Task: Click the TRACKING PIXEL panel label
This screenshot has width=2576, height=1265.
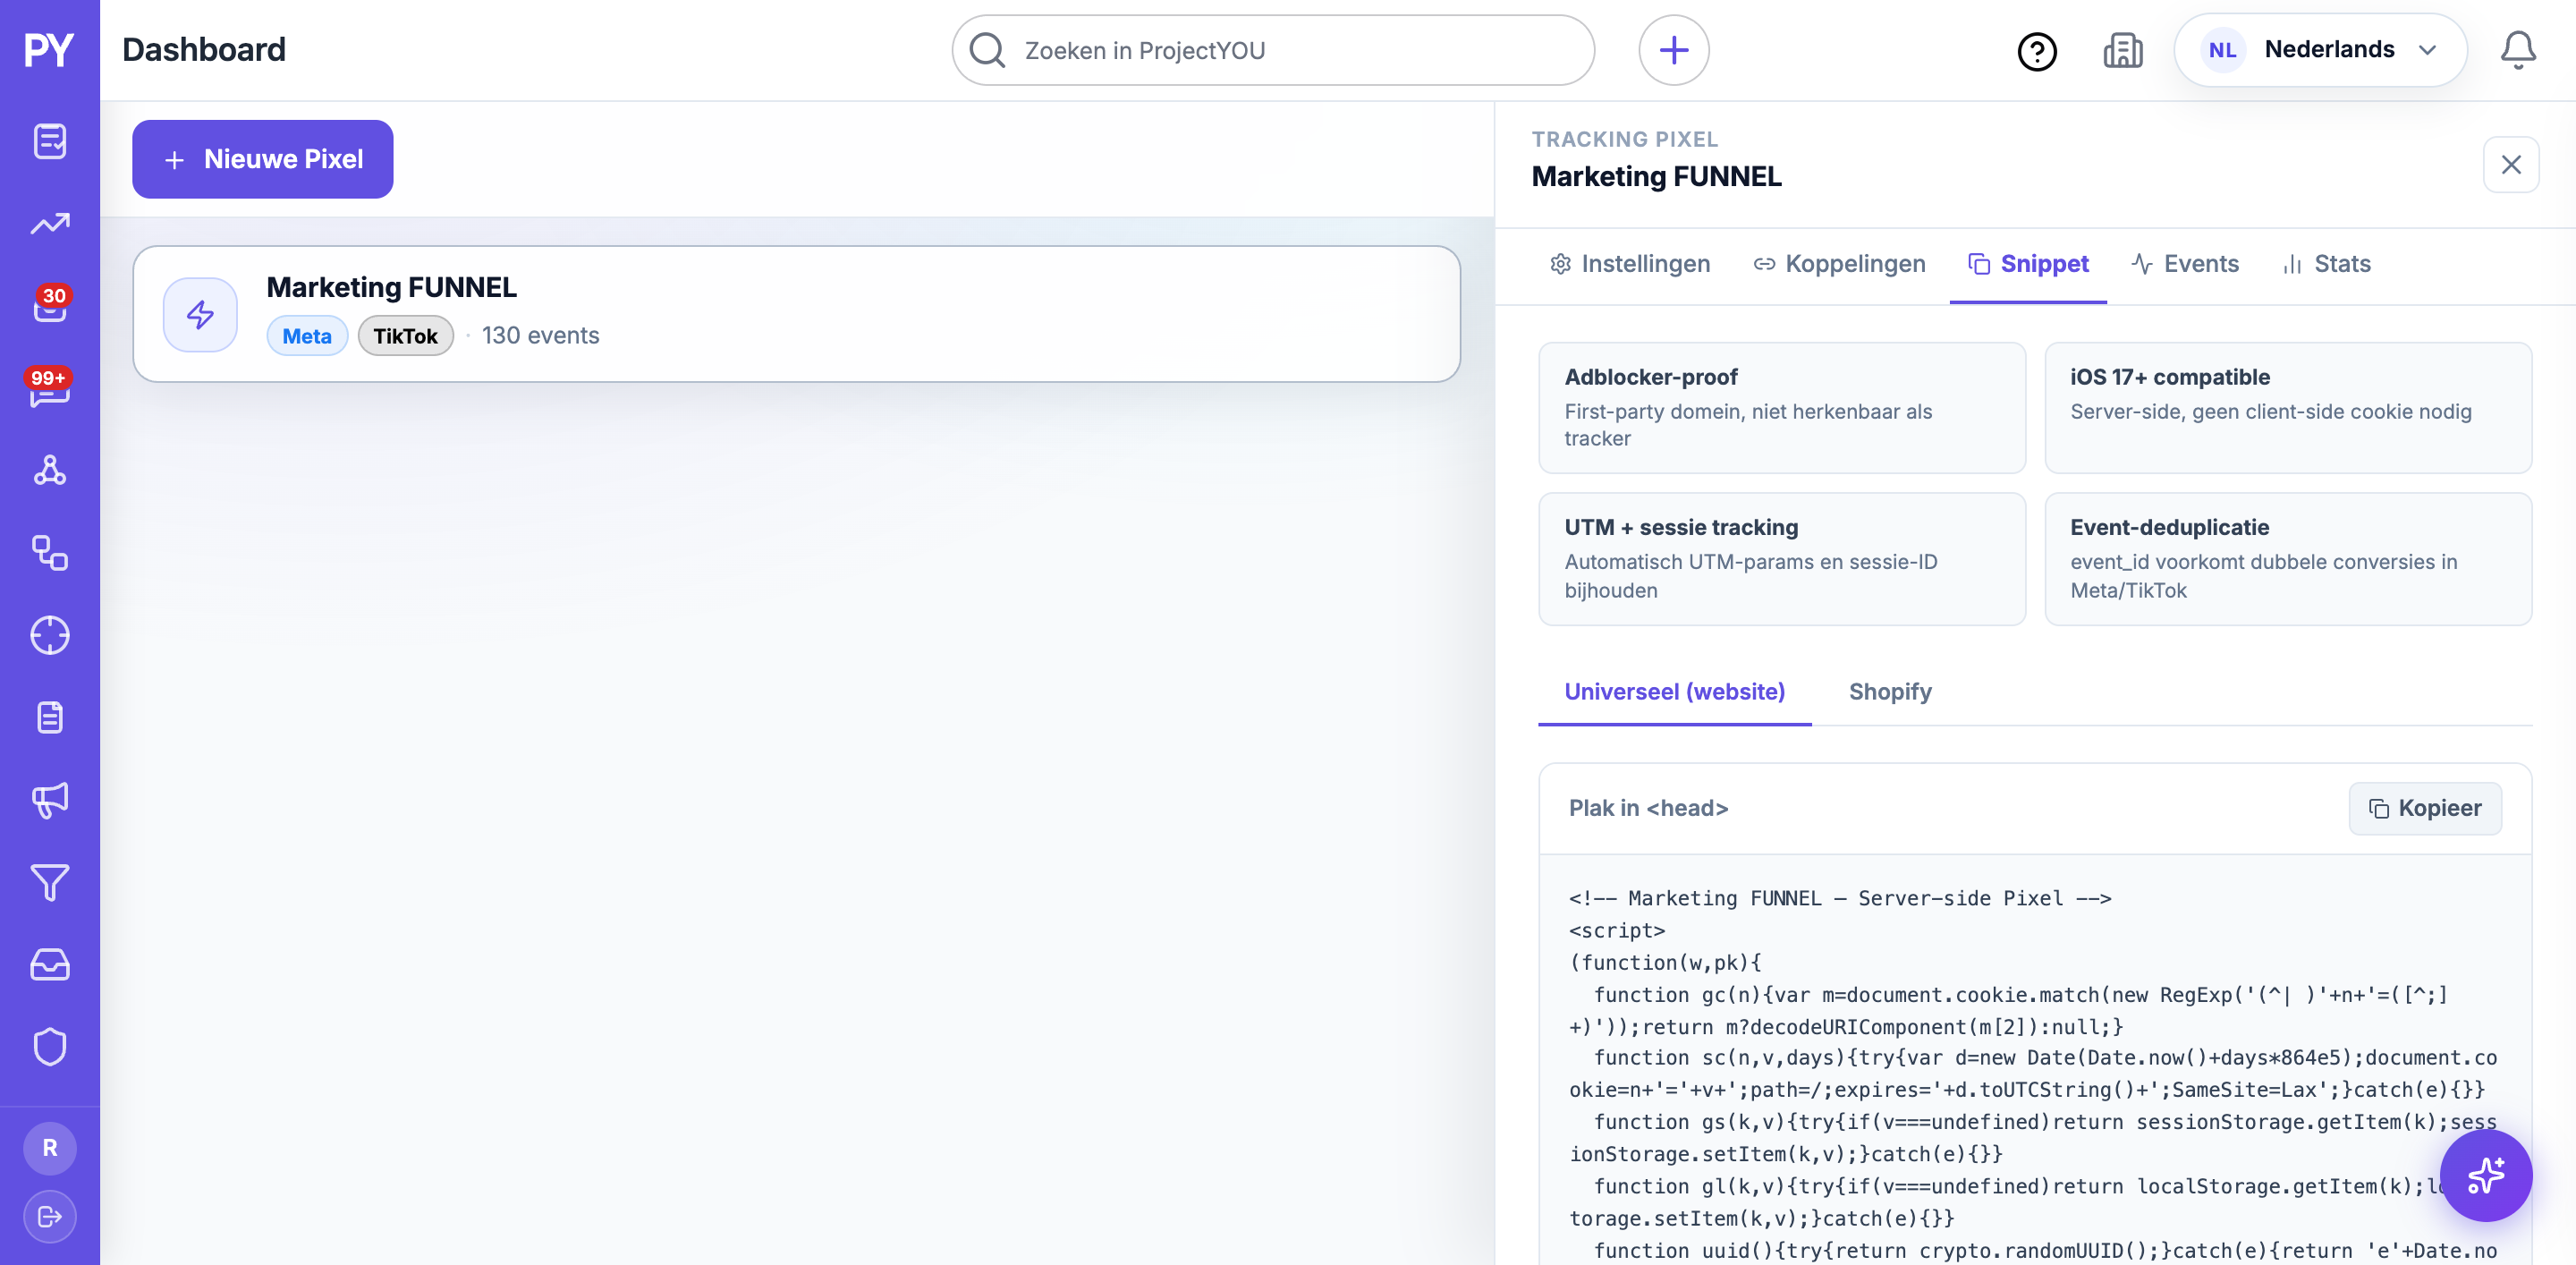Action: coord(1624,139)
